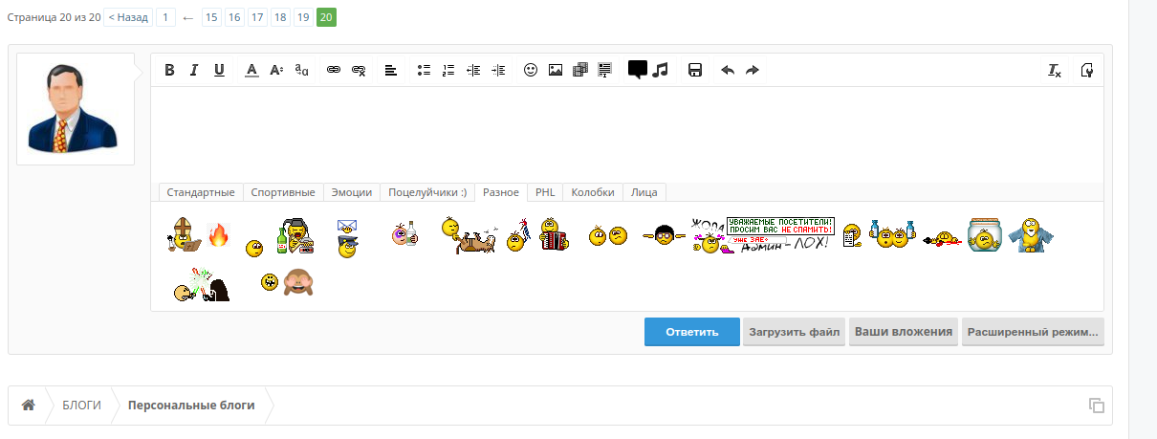Click the remove formatting icon
The image size is (1157, 439).
click(x=1054, y=70)
